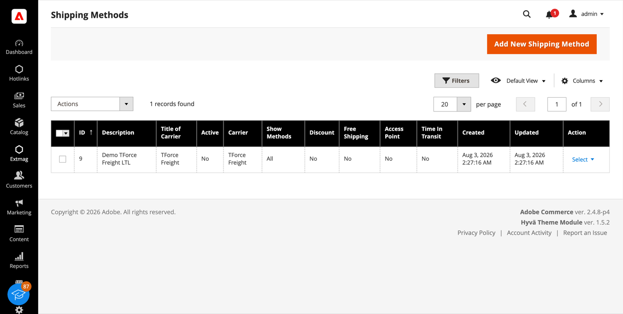Open the Actions dropdown
Image resolution: width=623 pixels, height=314 pixels.
tap(92, 104)
